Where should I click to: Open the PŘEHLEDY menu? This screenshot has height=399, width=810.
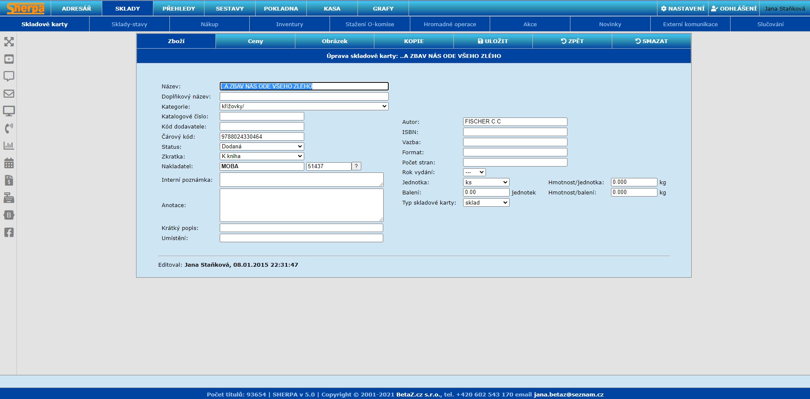(x=179, y=8)
